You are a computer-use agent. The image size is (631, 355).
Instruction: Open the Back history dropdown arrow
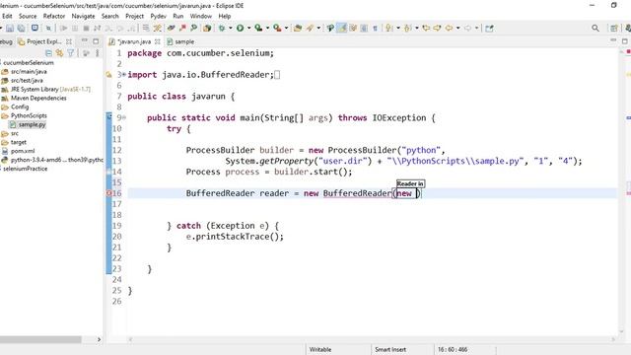click(x=457, y=29)
